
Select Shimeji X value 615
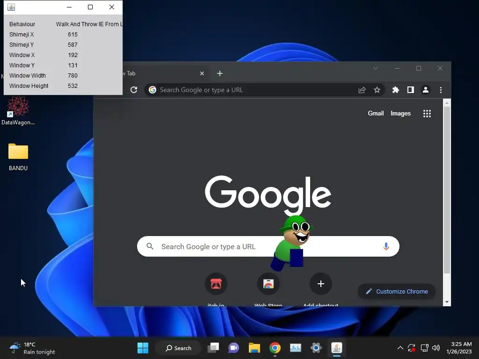(x=73, y=35)
